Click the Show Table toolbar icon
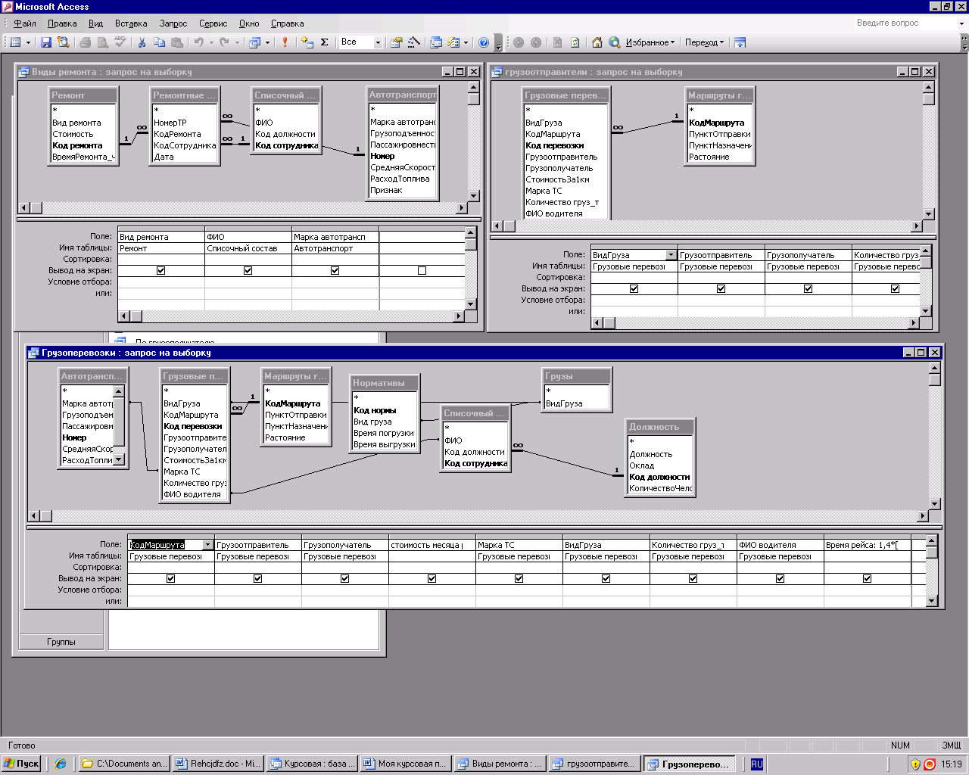Screen dimensions: 969x775 307,42
